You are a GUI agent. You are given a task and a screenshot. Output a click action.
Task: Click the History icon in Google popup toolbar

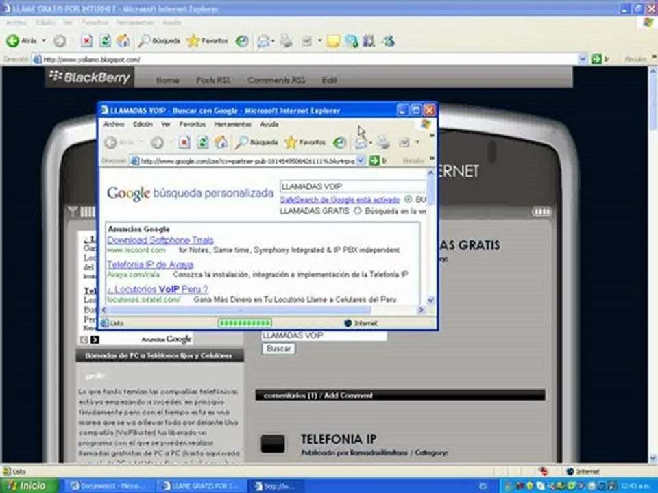[339, 142]
